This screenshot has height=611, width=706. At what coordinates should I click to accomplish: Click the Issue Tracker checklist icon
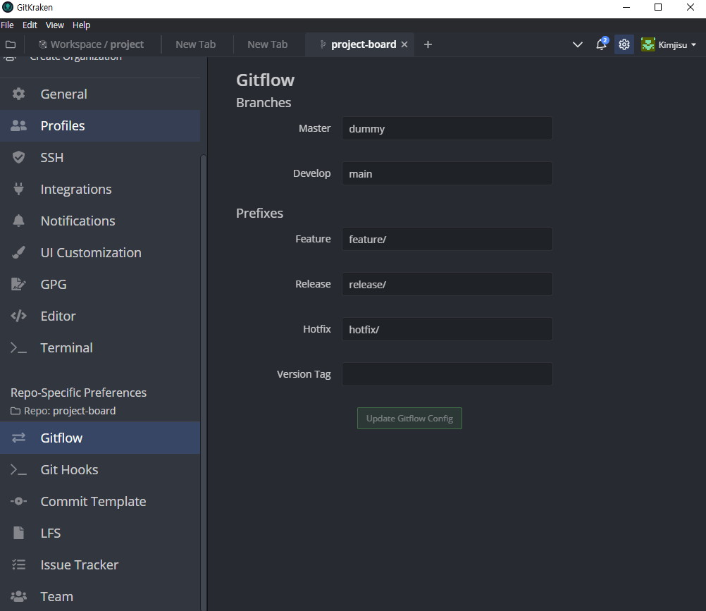18,564
